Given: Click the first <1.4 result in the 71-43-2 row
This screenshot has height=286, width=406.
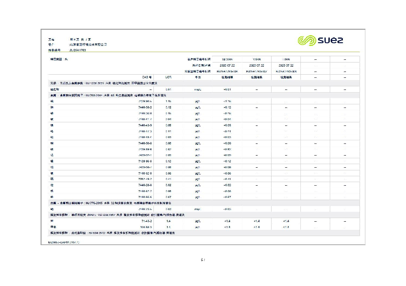Looking at the screenshot, I should (x=227, y=221).
